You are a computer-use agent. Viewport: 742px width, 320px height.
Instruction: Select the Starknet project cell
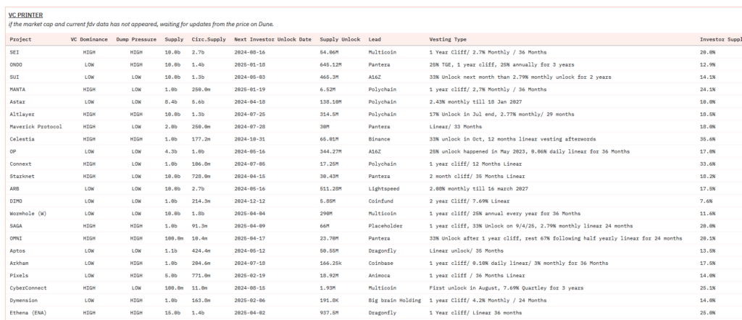22,177
